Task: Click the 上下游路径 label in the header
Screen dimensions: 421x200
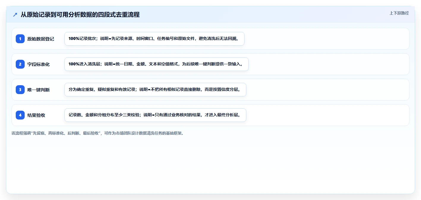Action: click(x=399, y=13)
